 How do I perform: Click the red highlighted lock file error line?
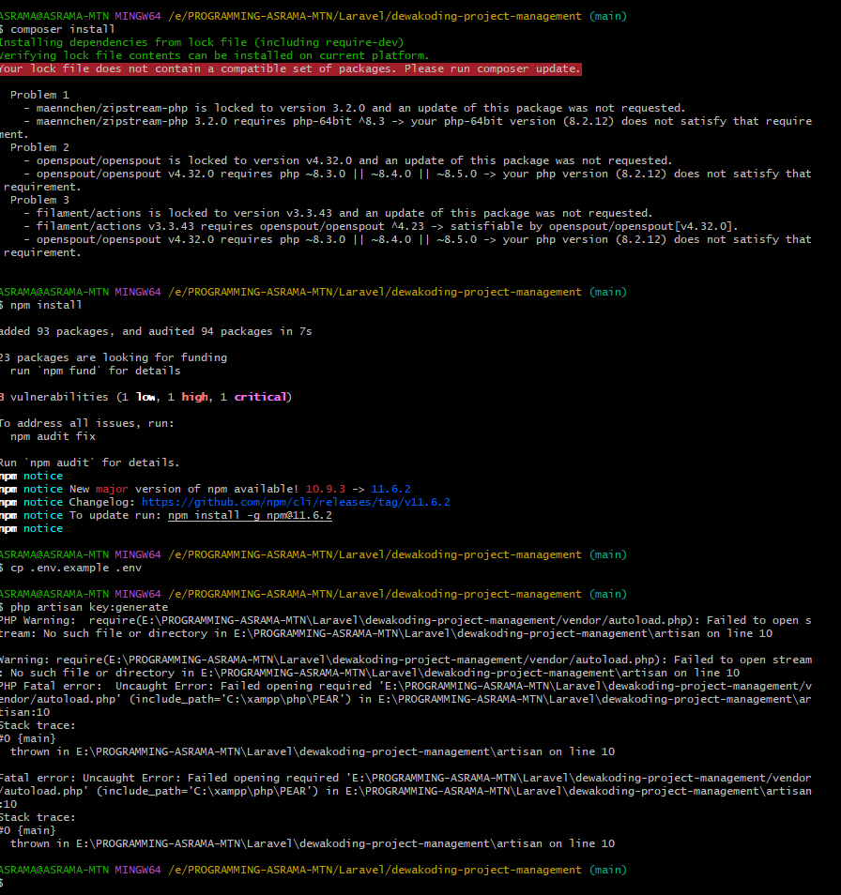click(x=289, y=69)
